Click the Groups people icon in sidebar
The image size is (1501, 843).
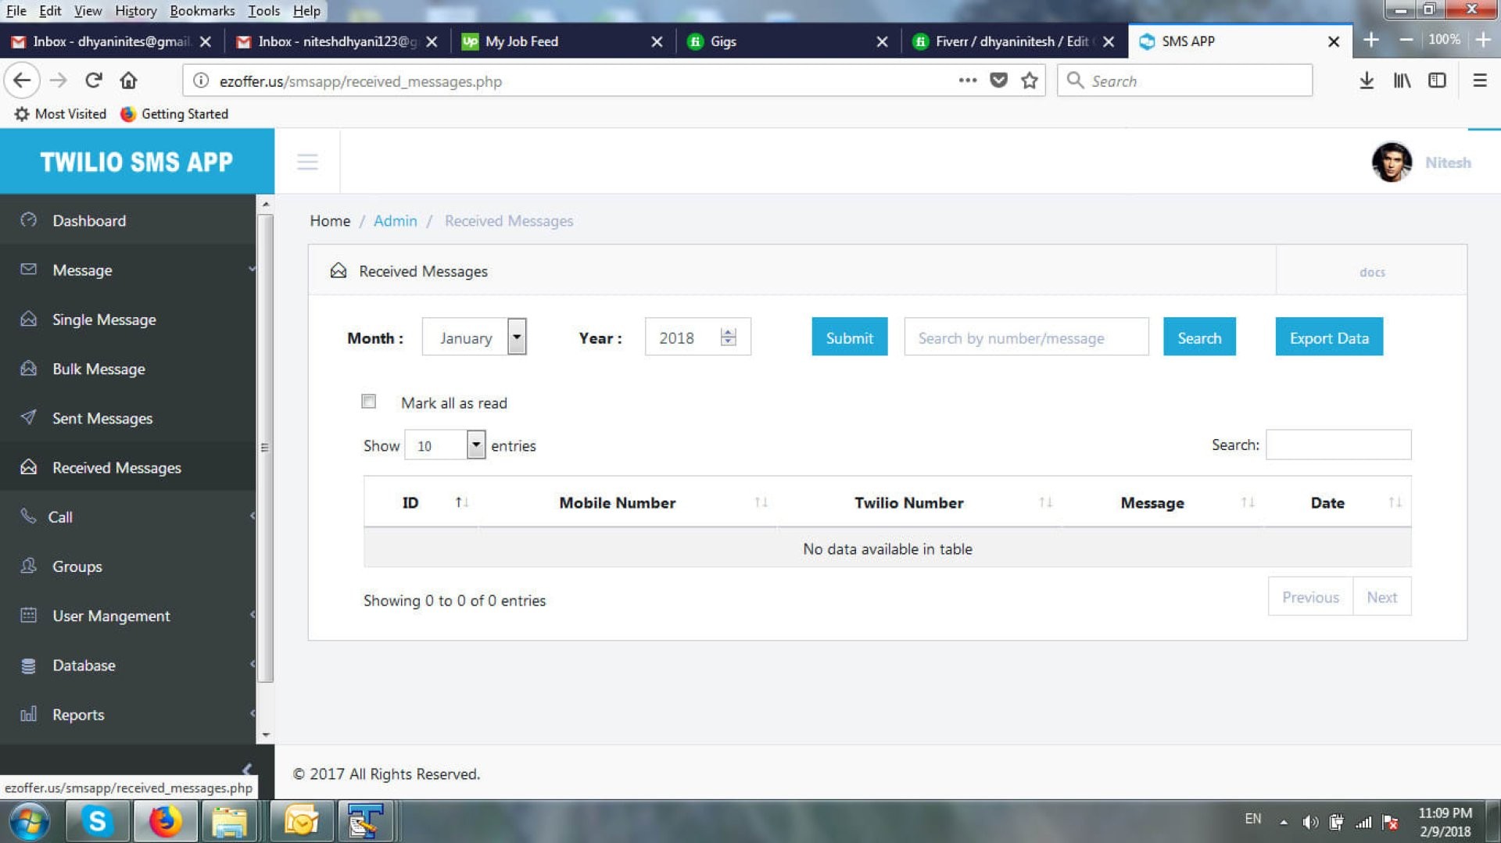point(29,566)
